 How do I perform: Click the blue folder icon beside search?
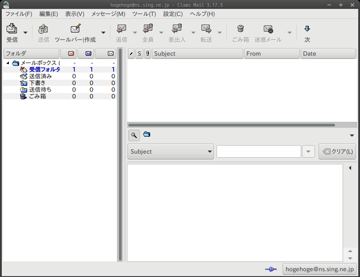147,134
